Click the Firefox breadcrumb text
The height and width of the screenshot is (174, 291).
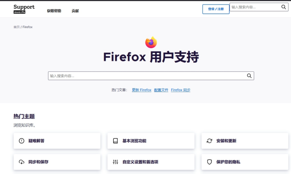tap(27, 27)
